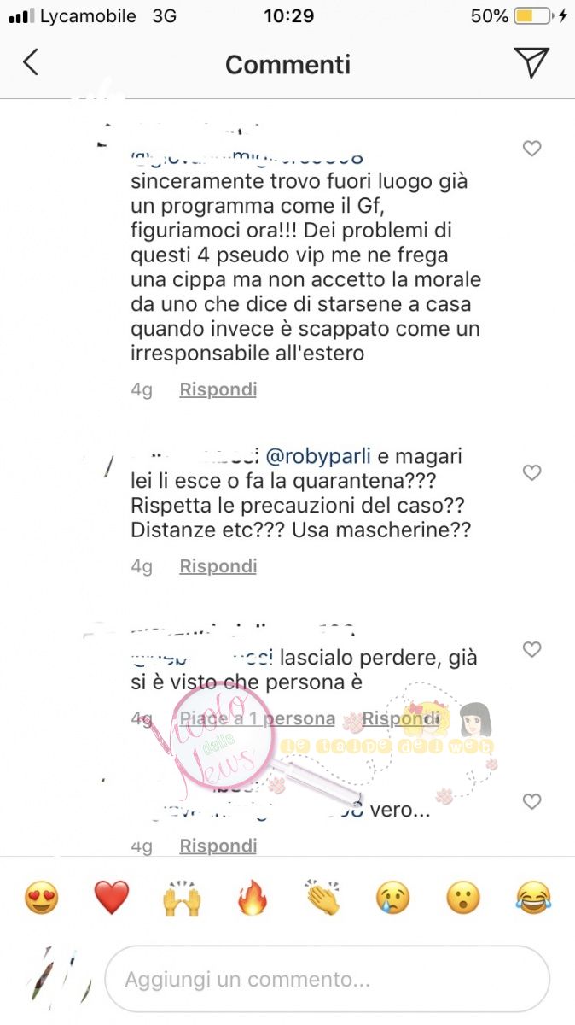The height and width of the screenshot is (1025, 575).
Task: Go back with the left chevron arrow
Action: pos(31,63)
